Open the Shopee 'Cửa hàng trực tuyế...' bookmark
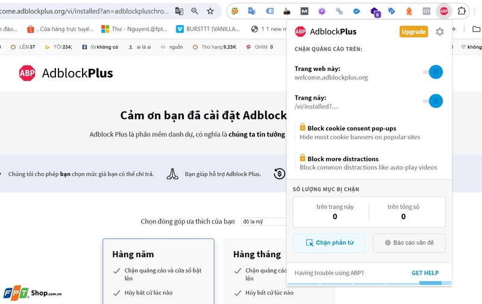 pyautogui.click(x=60, y=29)
